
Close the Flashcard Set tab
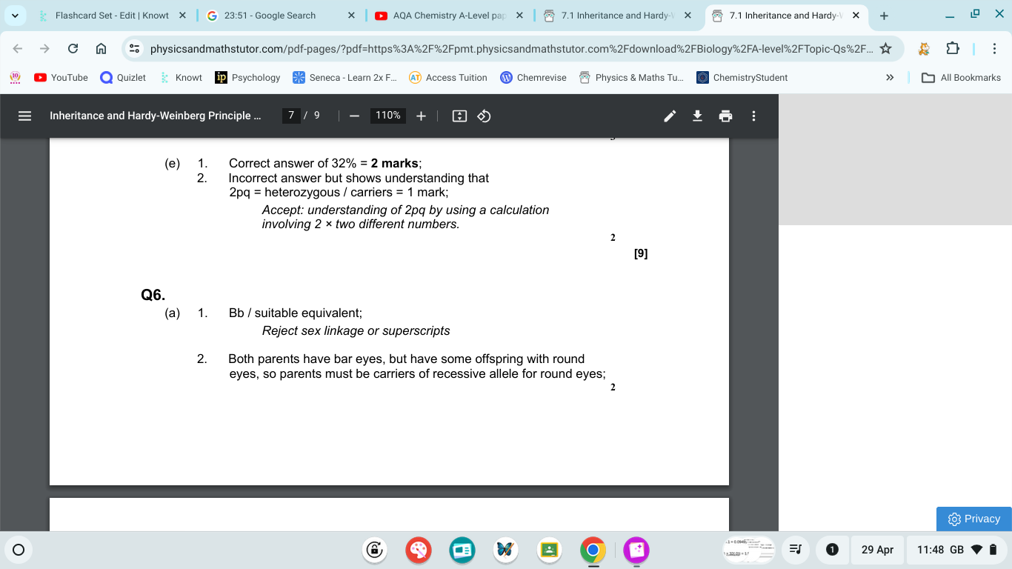(182, 16)
